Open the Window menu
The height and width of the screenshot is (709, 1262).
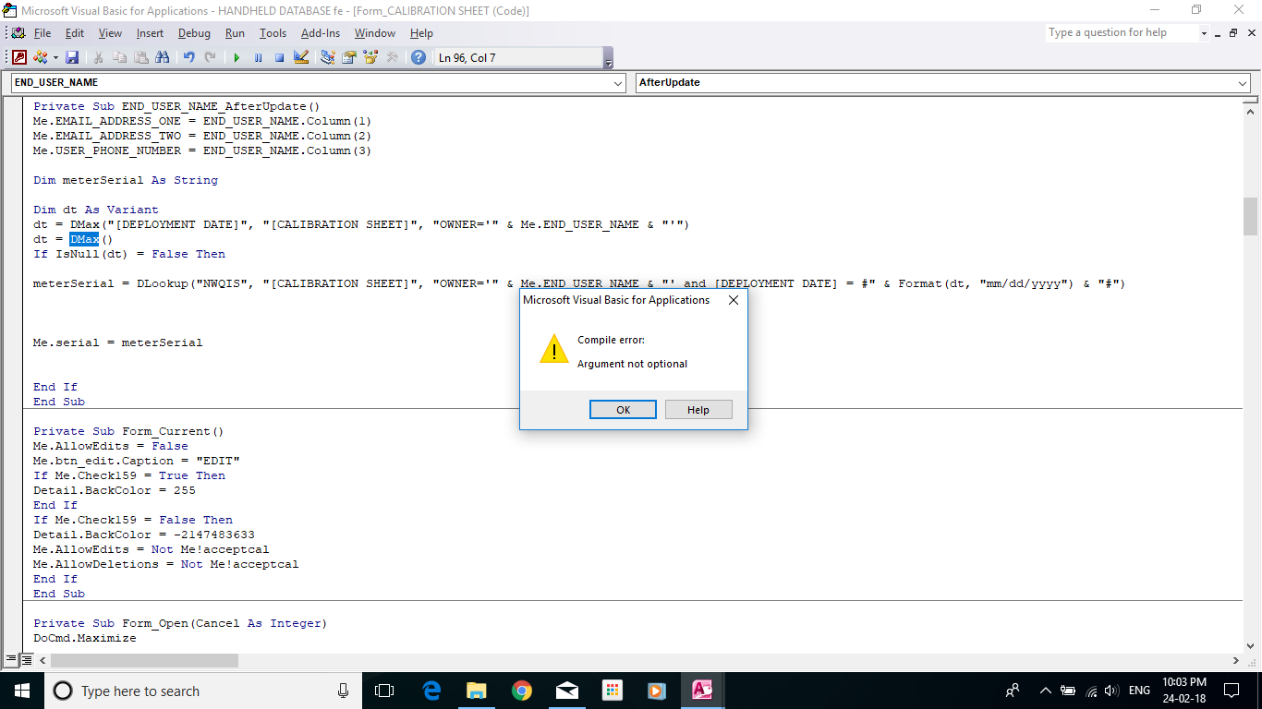pyautogui.click(x=375, y=33)
